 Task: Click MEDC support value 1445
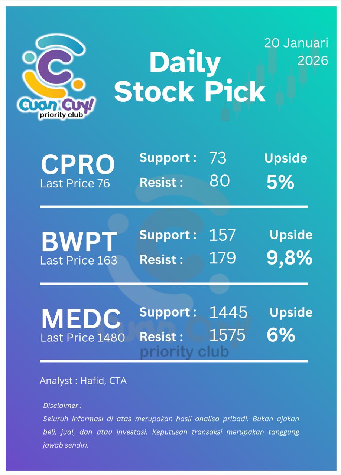click(x=228, y=312)
